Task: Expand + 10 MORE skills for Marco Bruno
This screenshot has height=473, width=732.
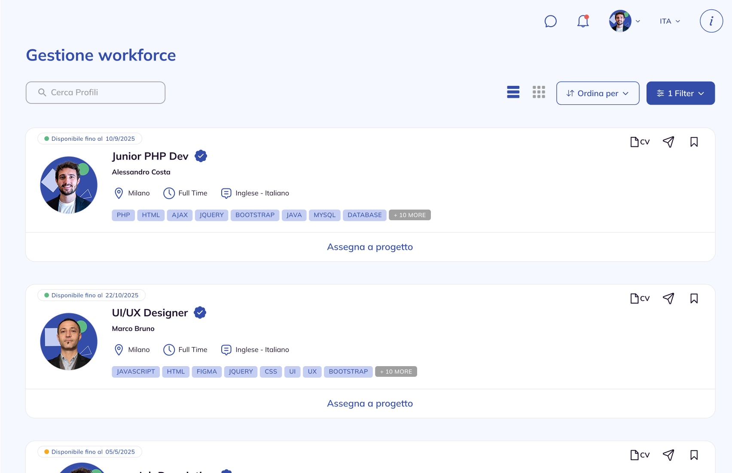Action: 396,372
